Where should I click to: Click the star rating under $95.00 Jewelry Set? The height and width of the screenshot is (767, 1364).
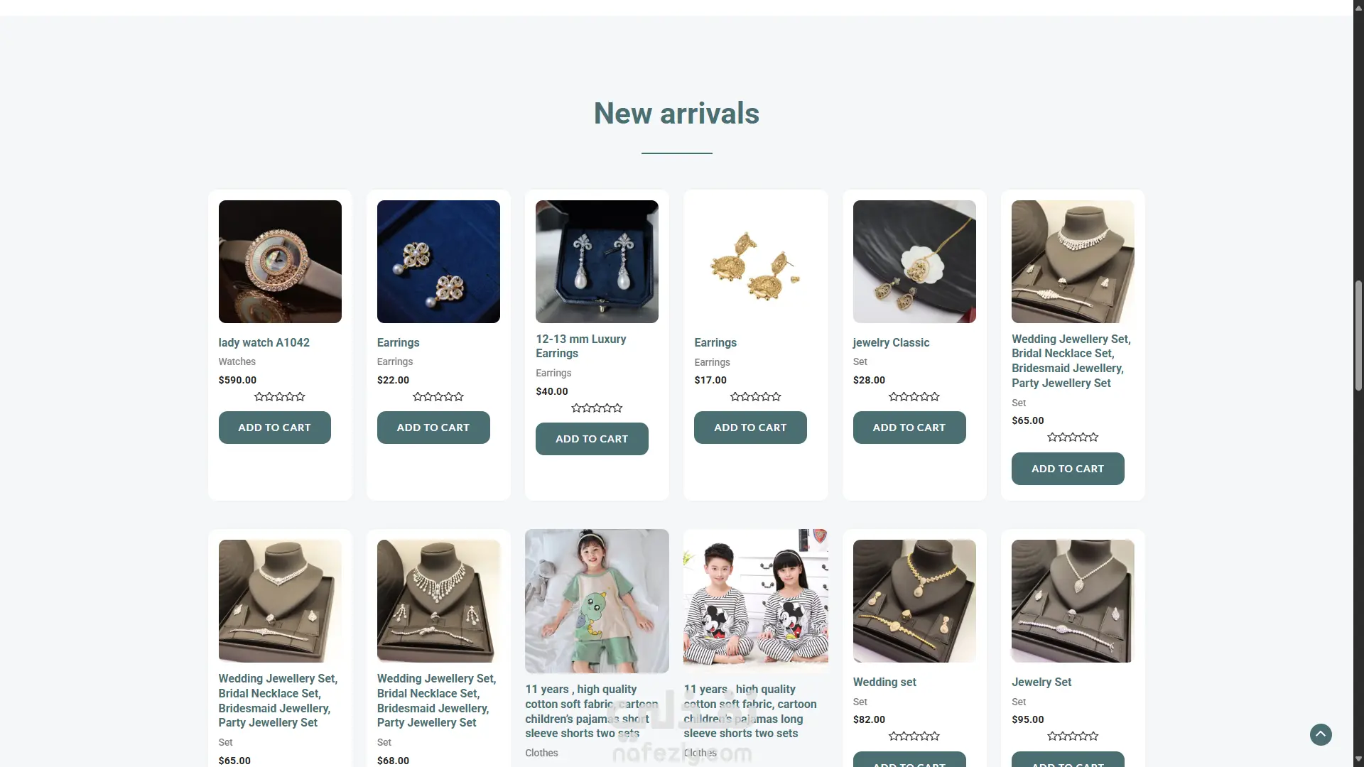1073,736
